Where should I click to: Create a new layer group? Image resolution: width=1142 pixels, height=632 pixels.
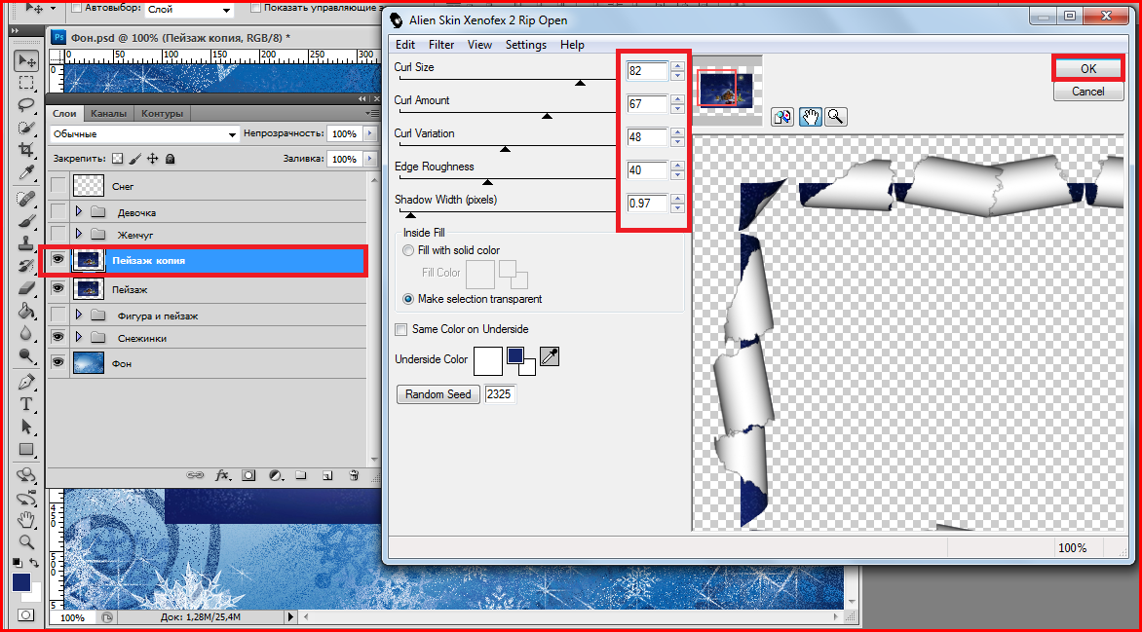coord(301,475)
